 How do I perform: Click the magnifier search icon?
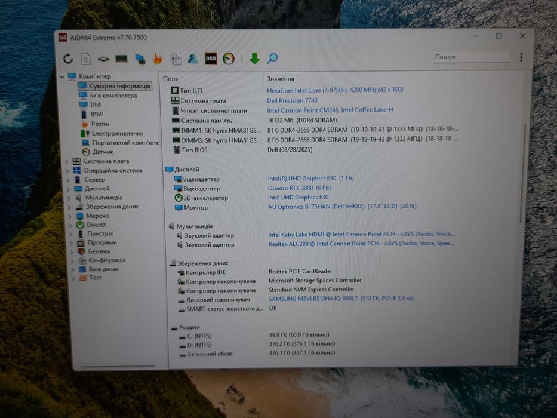point(272,58)
